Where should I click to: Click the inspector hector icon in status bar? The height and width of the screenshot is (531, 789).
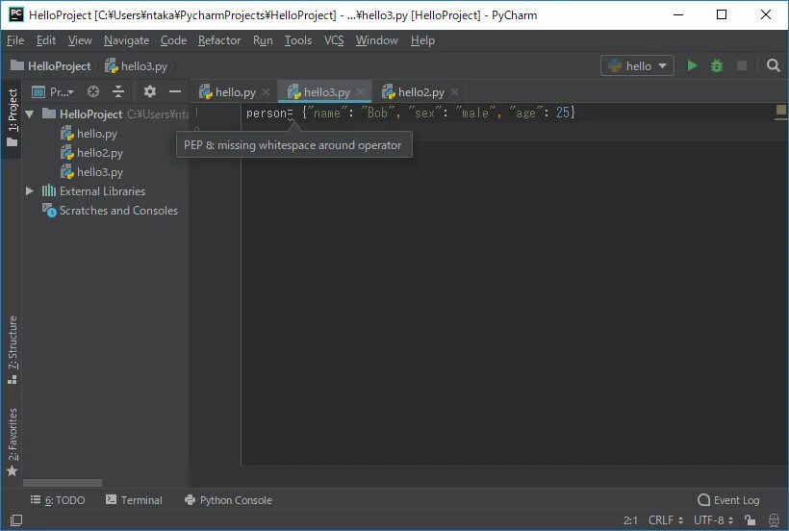click(774, 519)
